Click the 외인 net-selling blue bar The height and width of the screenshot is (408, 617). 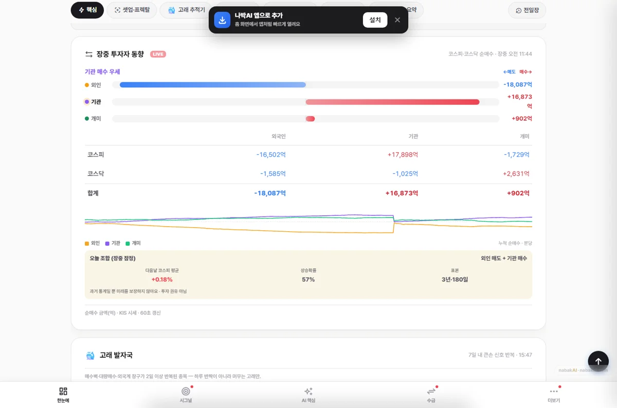tap(213, 85)
